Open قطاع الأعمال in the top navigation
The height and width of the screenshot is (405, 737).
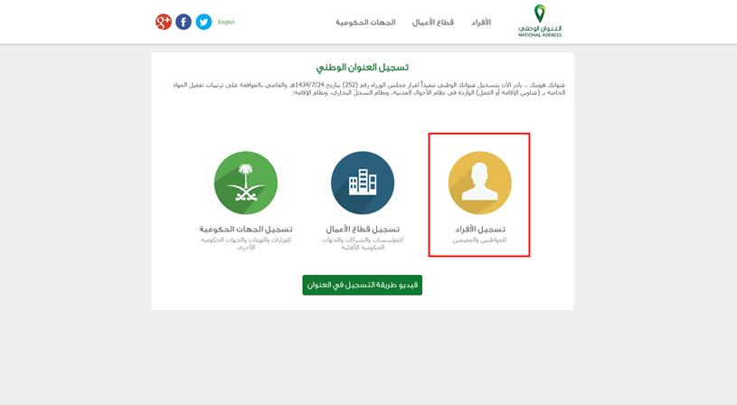(x=433, y=22)
